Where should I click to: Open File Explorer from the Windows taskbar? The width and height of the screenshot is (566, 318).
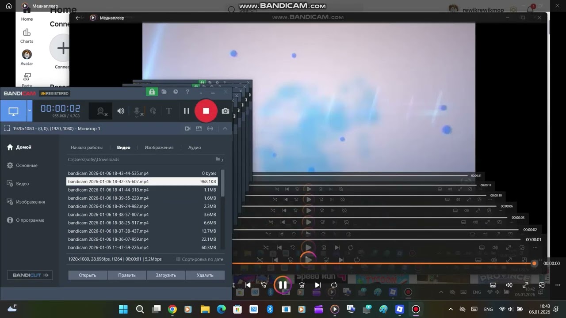tap(205, 309)
